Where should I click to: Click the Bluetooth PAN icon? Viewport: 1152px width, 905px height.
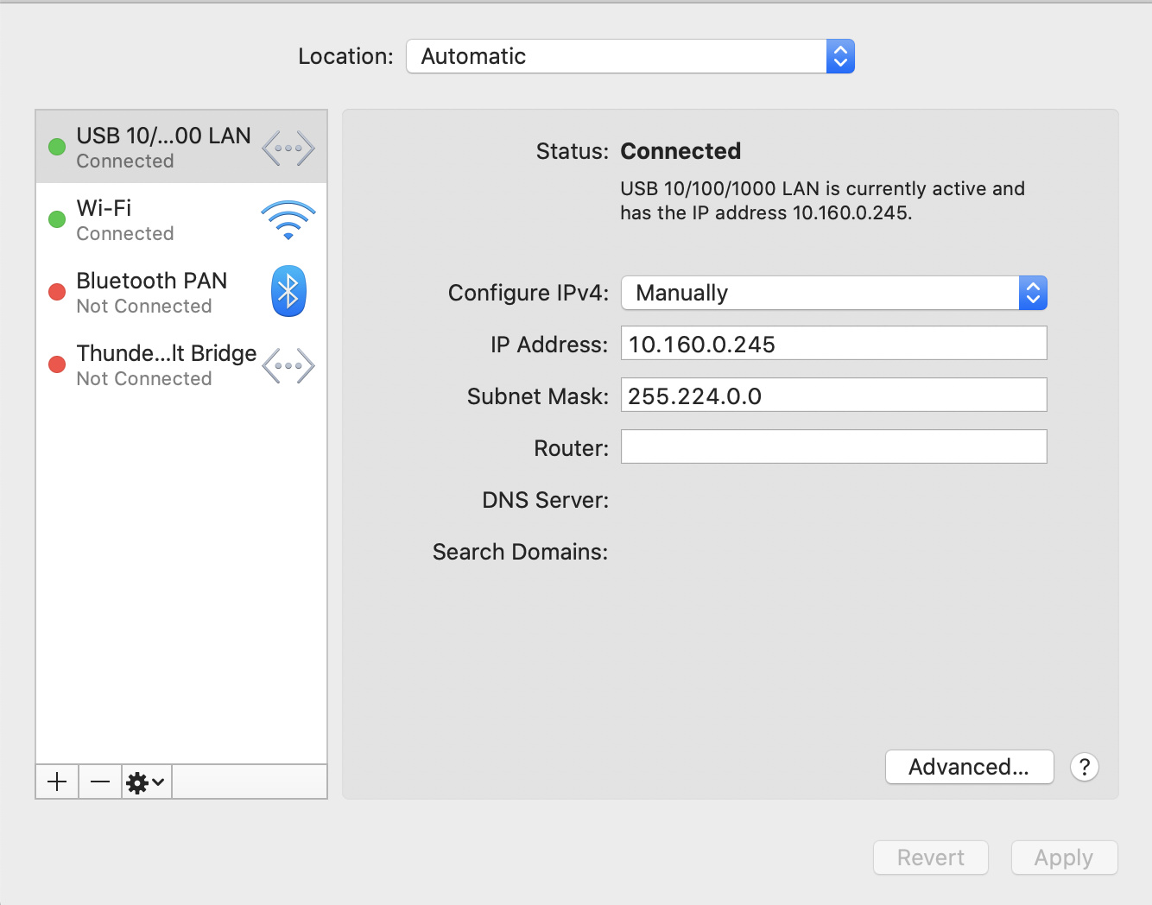pos(288,291)
